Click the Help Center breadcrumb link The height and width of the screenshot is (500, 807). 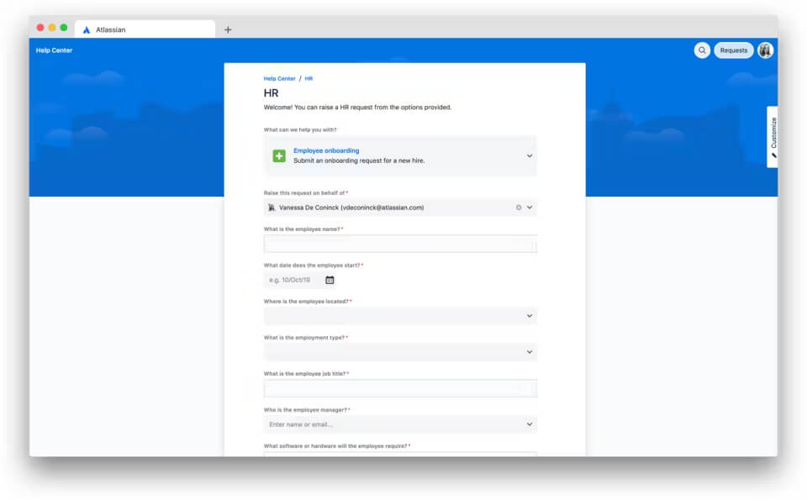[279, 79]
